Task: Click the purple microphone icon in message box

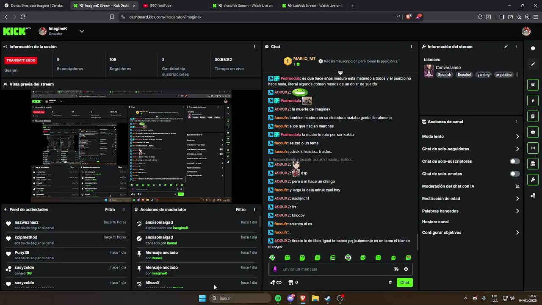Action: click(275, 269)
